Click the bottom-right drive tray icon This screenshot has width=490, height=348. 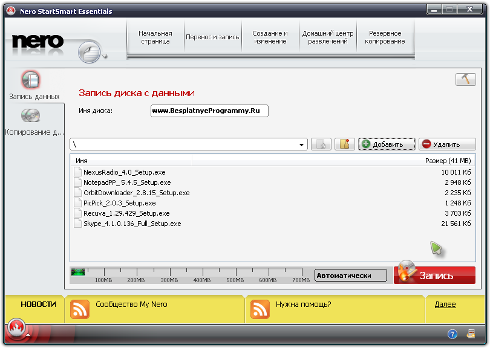(x=471, y=334)
